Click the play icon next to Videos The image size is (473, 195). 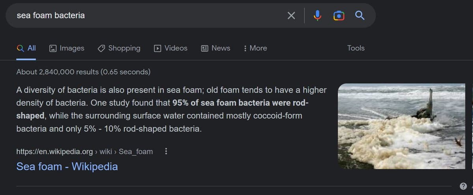point(158,48)
